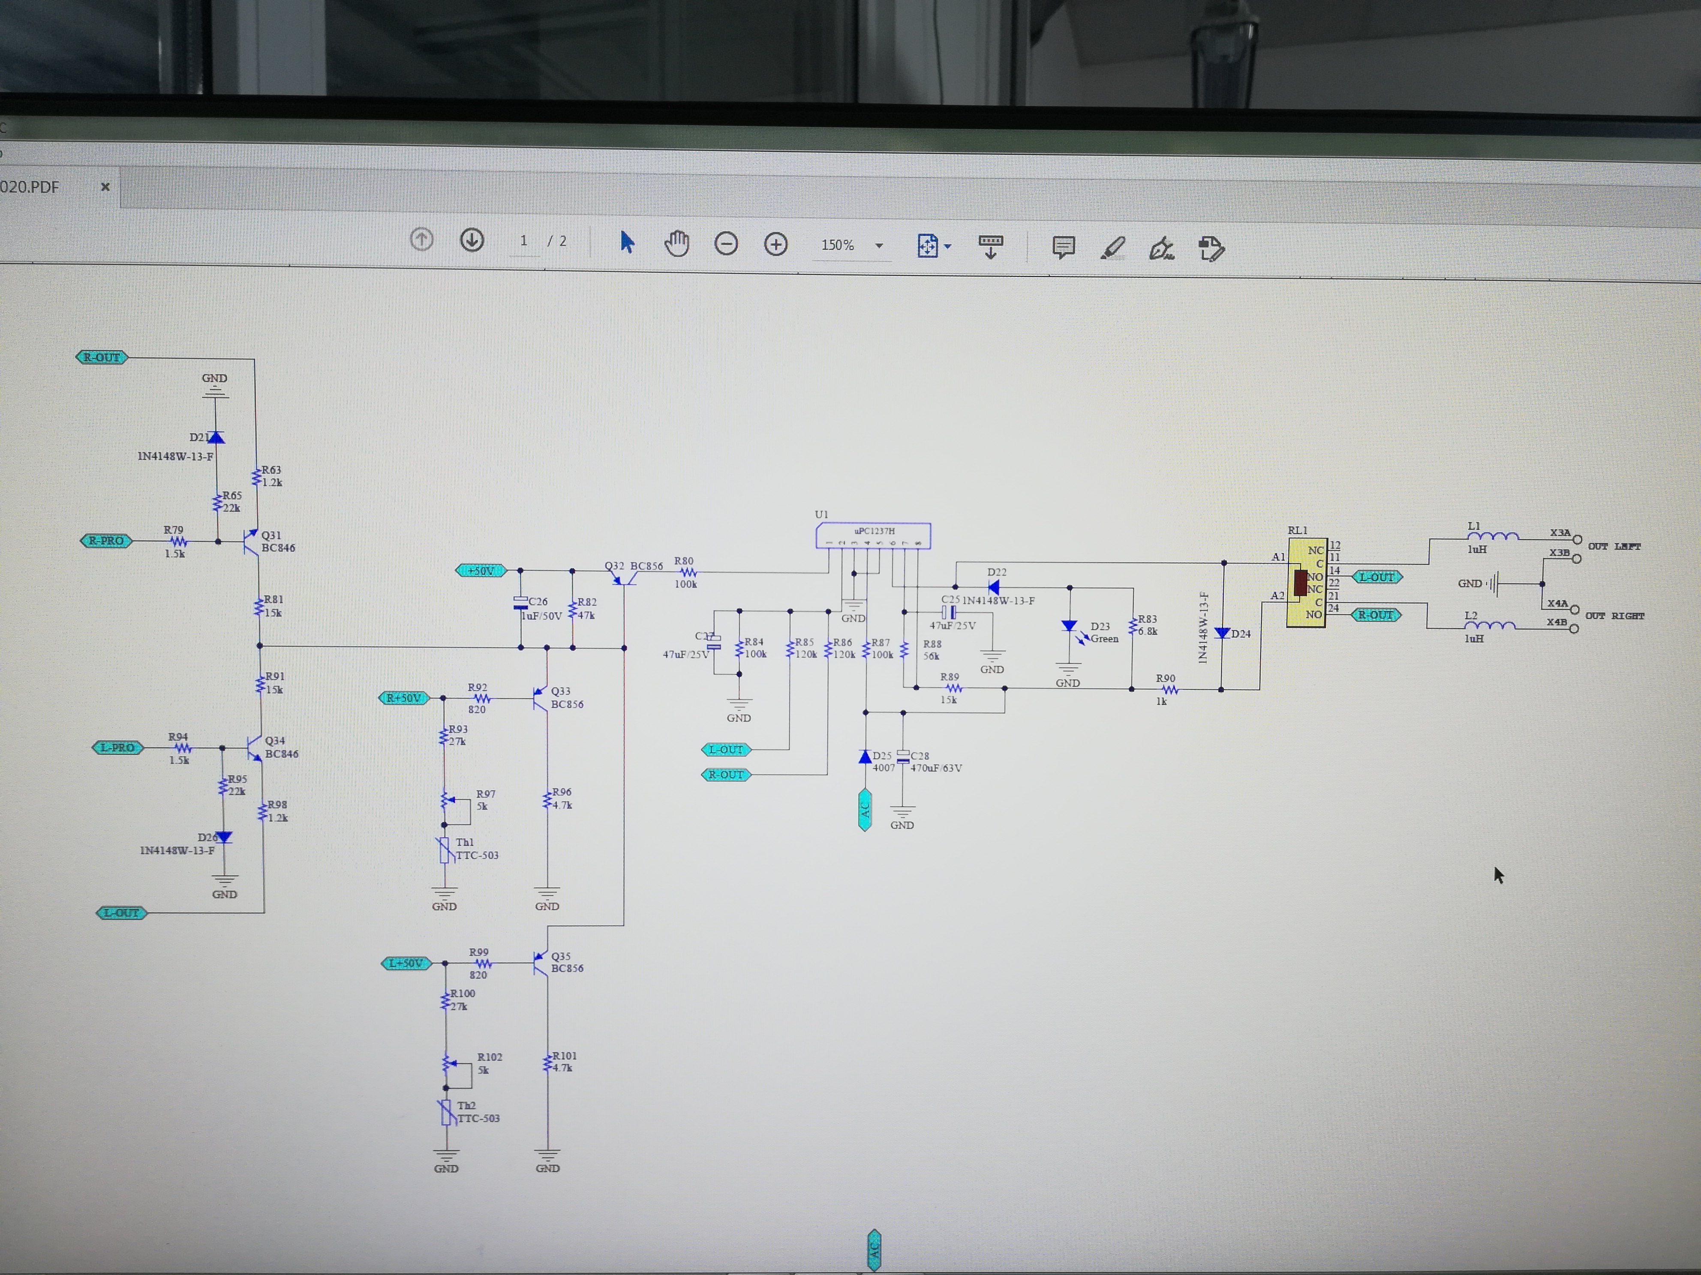Zoom in with the plus icon
This screenshot has width=1701, height=1275.
point(776,244)
